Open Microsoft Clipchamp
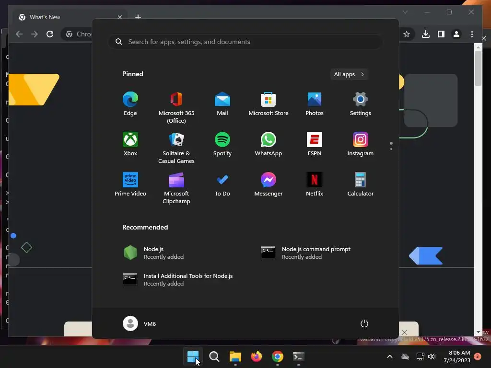The width and height of the screenshot is (491, 368). pos(176,188)
